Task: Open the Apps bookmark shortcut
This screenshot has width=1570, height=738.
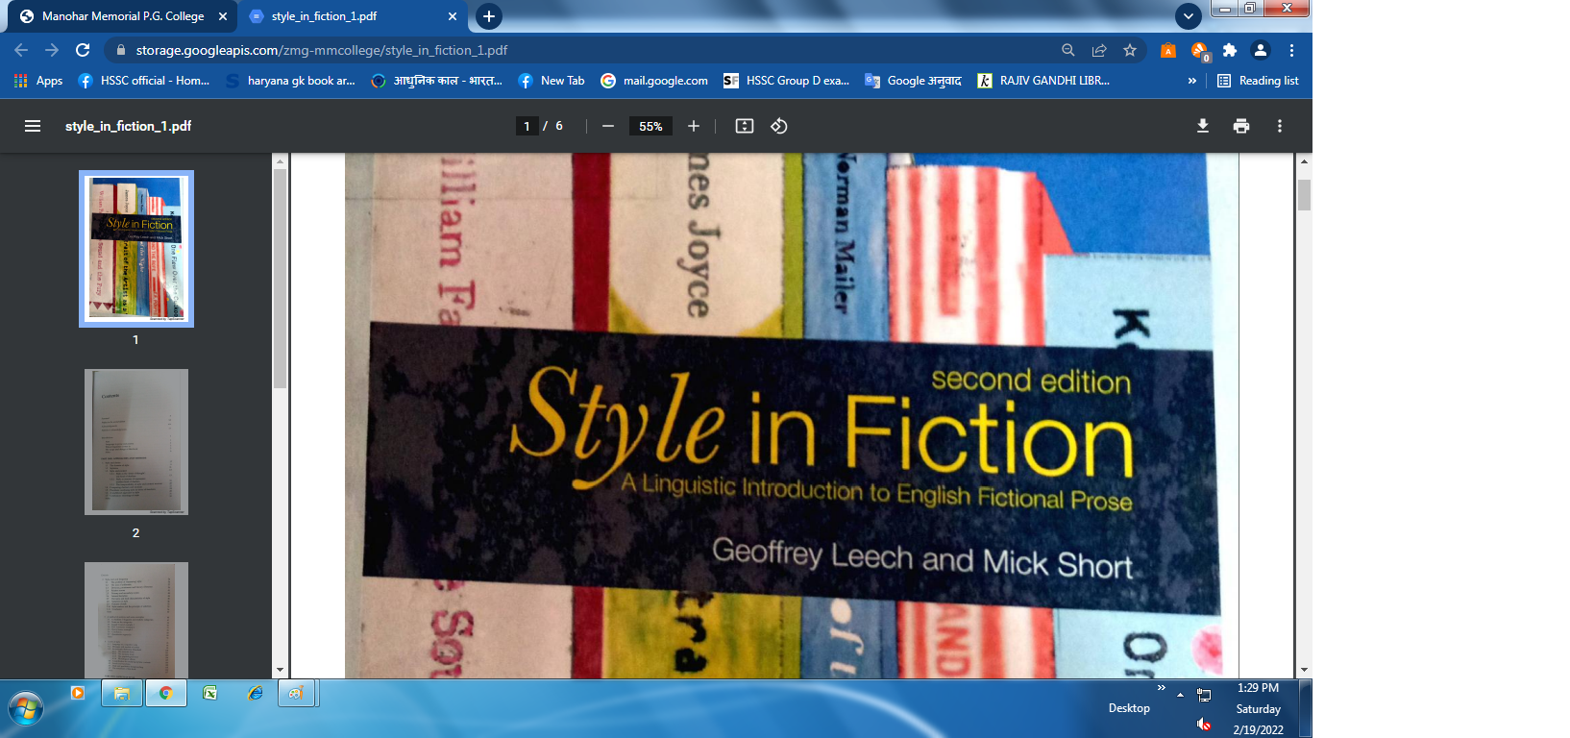Action: [x=38, y=81]
